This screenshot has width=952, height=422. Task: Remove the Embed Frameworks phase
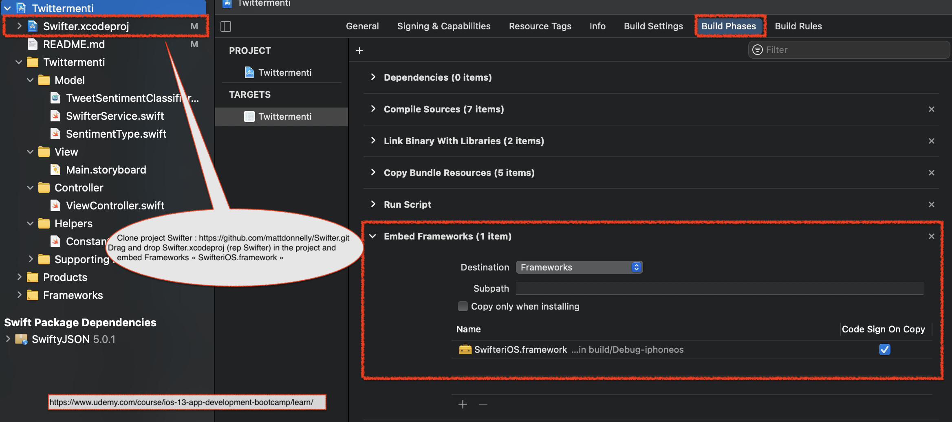(x=931, y=236)
